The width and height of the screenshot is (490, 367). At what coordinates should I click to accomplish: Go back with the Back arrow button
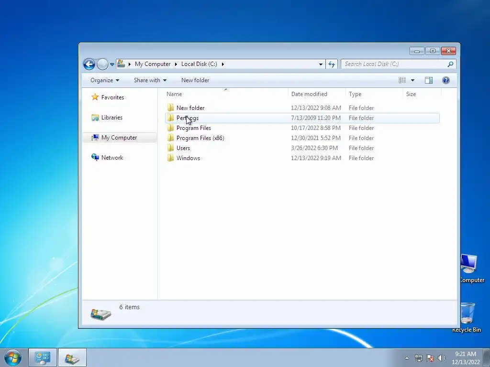point(89,65)
